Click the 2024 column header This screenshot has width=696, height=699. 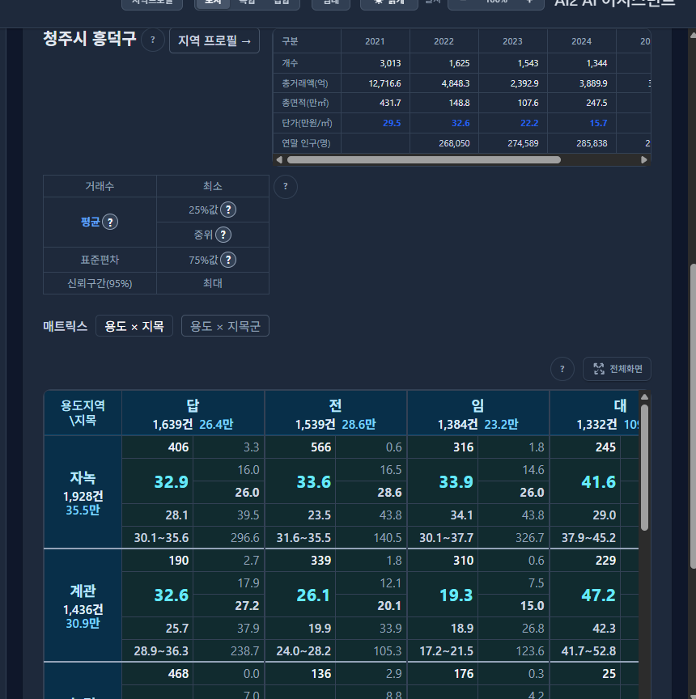click(581, 41)
